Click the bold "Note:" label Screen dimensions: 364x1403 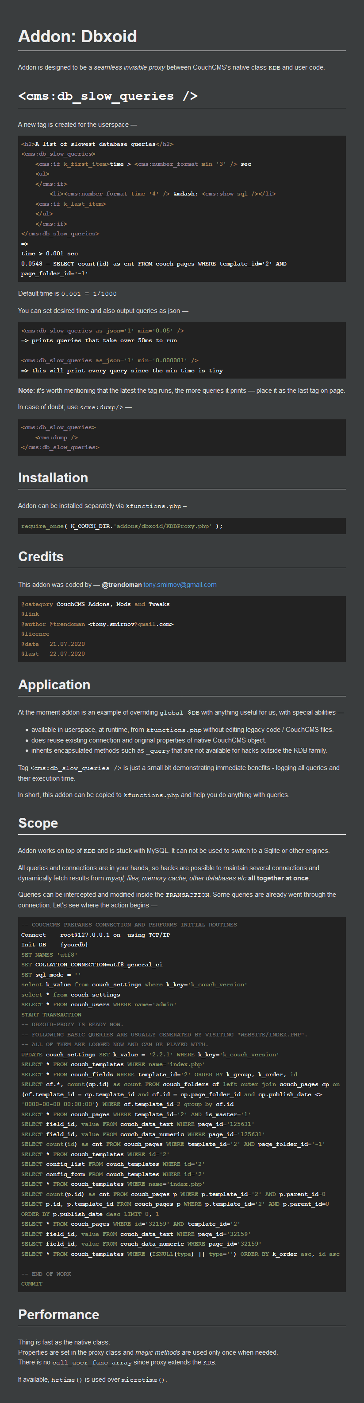26,391
